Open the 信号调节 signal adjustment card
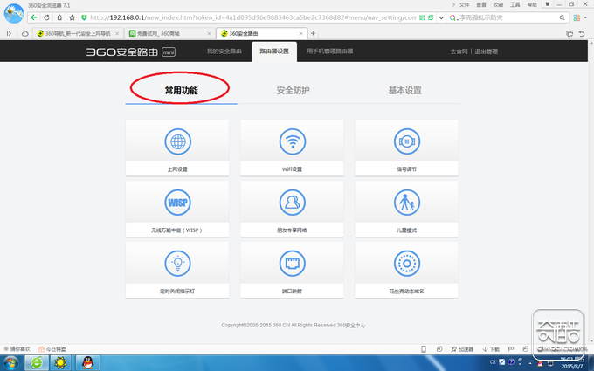This screenshot has height=371, width=594. pyautogui.click(x=406, y=148)
